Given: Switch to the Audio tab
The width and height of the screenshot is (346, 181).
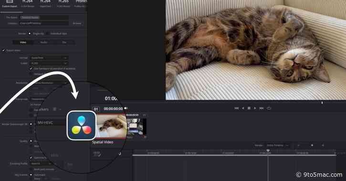Looking at the screenshot, I should pyautogui.click(x=44, y=43).
